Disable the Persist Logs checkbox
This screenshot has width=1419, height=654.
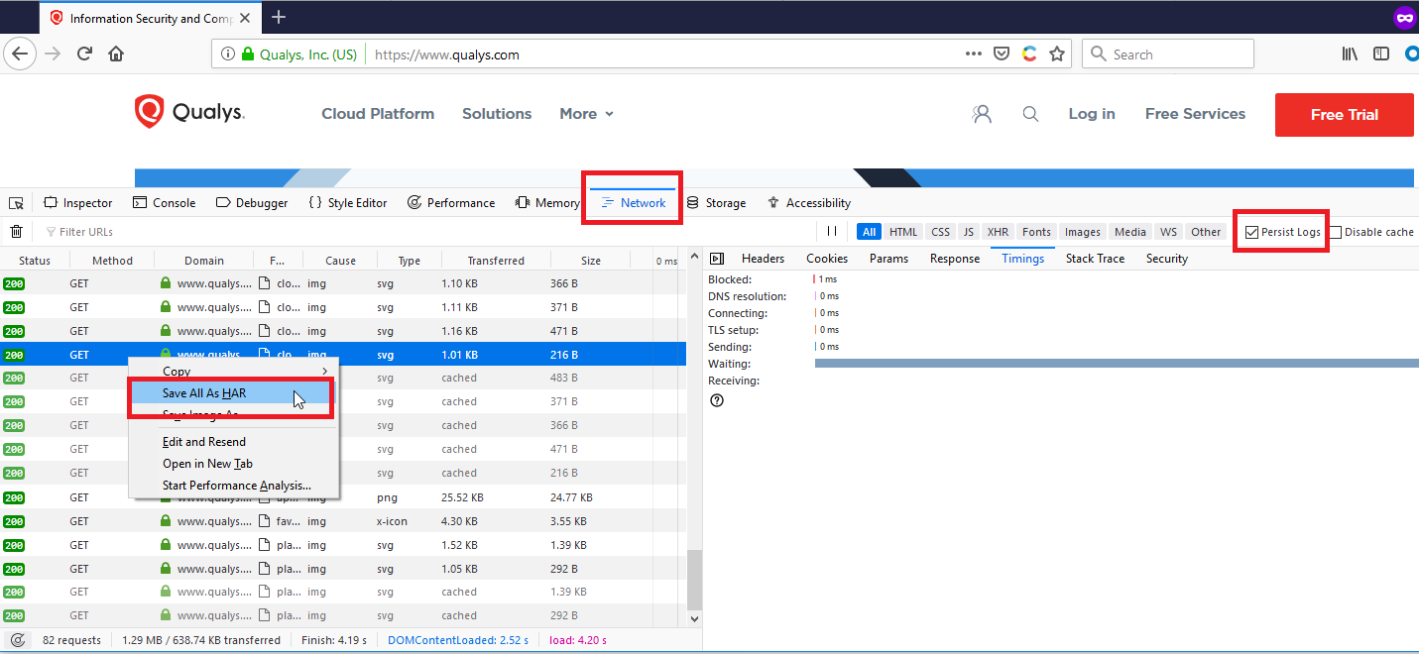point(1251,230)
